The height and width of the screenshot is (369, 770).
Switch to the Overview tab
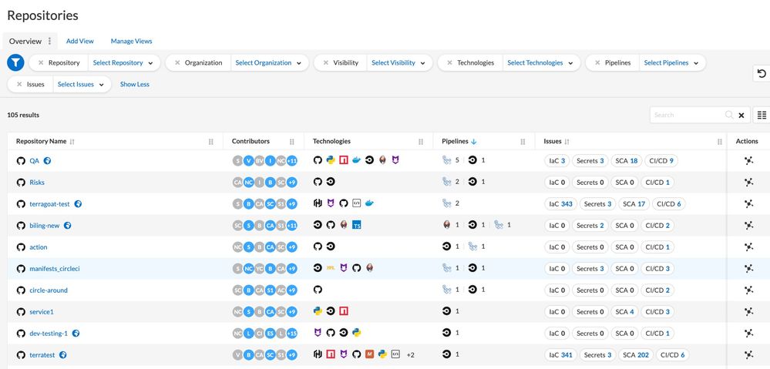(25, 41)
